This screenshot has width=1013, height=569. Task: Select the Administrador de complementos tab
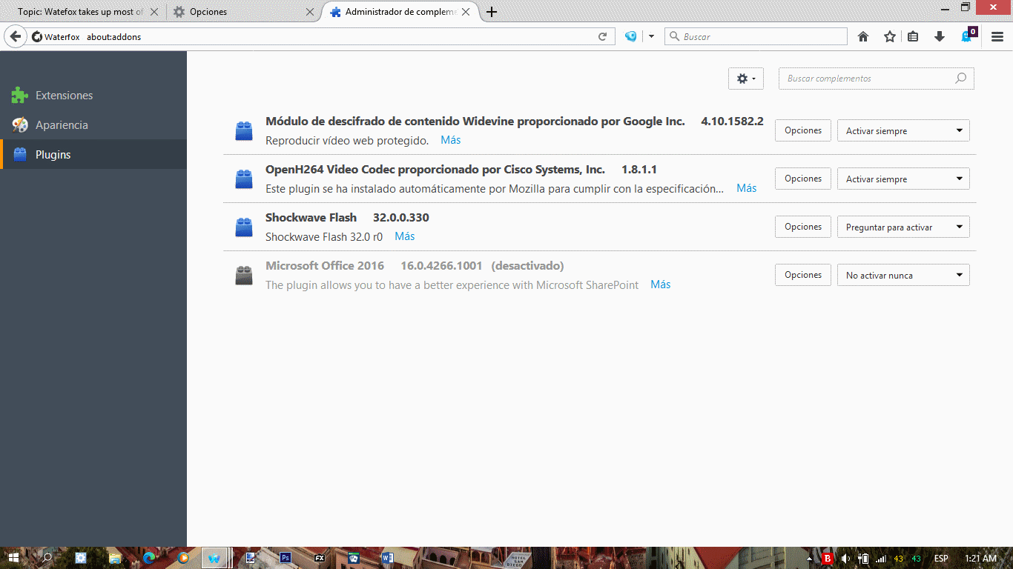401,12
